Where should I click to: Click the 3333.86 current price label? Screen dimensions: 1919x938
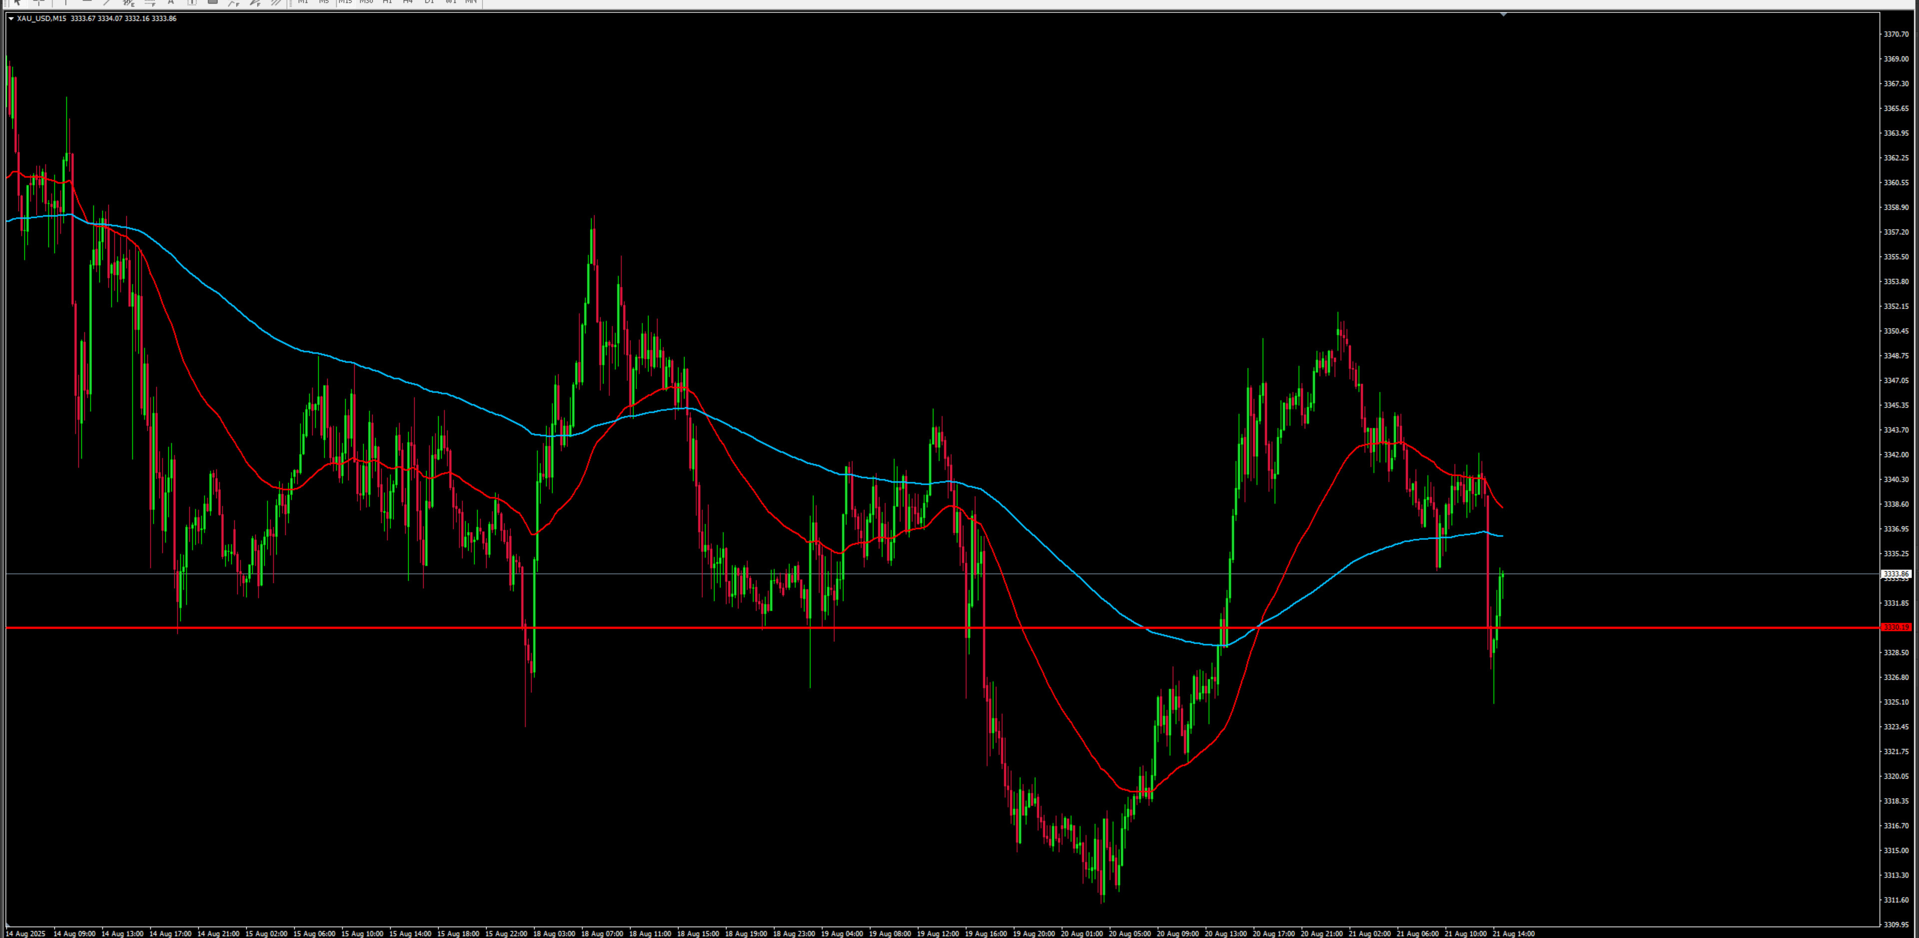click(1896, 574)
